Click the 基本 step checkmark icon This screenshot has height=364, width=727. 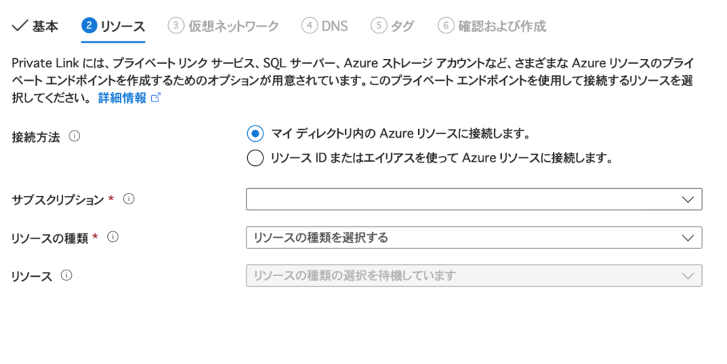(19, 26)
